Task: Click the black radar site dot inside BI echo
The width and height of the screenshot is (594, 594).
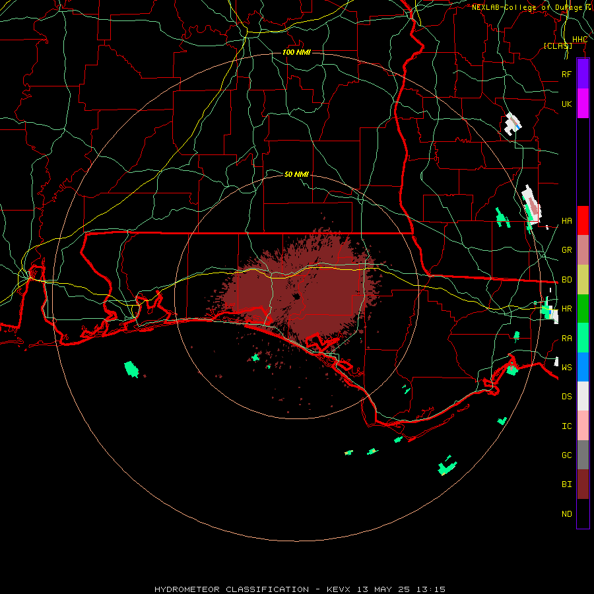Action: click(x=296, y=296)
